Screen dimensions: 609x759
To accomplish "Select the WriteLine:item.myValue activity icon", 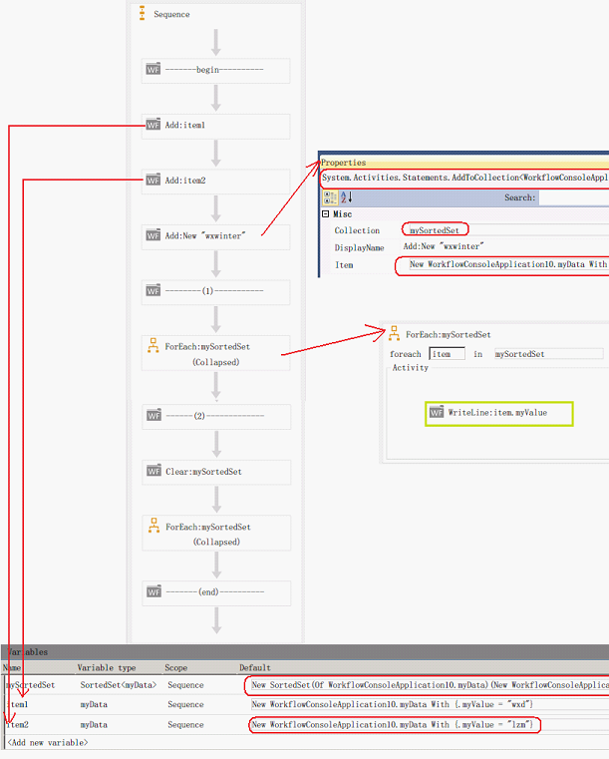I will pos(437,412).
